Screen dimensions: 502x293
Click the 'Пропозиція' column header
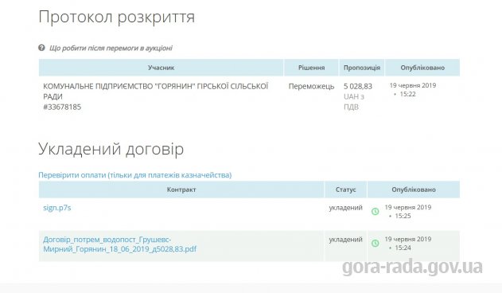pyautogui.click(x=362, y=68)
